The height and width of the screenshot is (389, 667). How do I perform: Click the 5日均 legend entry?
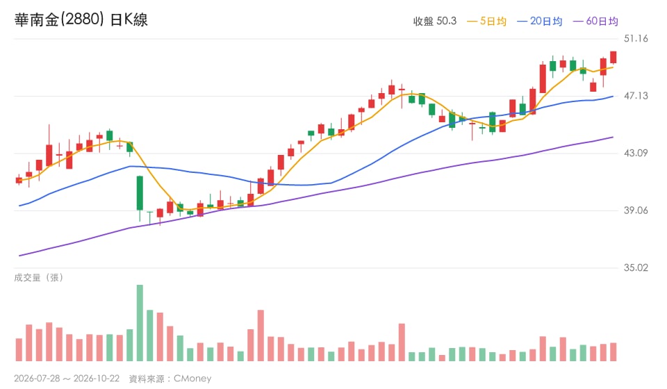tap(486, 22)
